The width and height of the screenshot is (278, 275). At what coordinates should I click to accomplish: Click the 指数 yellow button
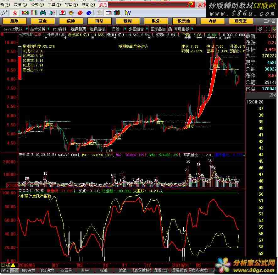coord(14,21)
